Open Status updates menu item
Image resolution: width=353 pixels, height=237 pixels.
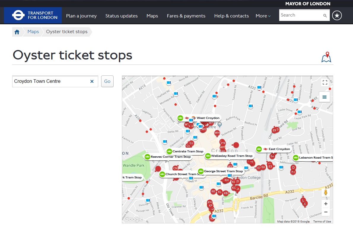coord(121,16)
